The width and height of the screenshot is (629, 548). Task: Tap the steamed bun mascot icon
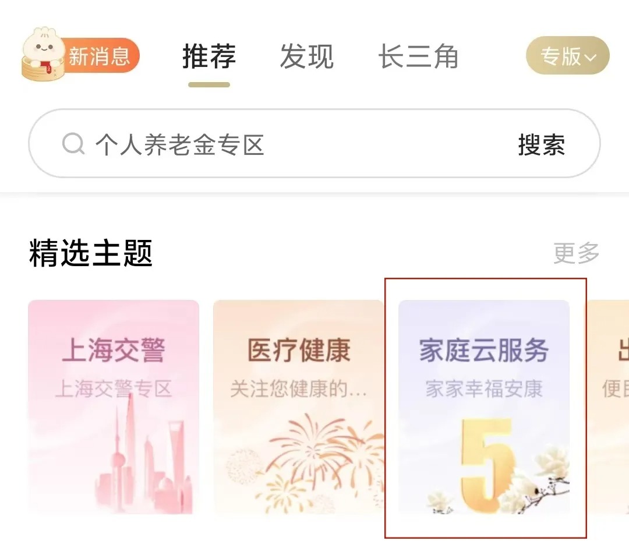[43, 54]
